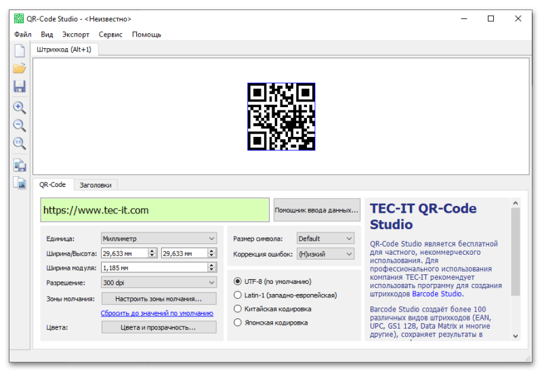Decrease height value with down arrow
The height and width of the screenshot is (372, 542).
click(212, 255)
